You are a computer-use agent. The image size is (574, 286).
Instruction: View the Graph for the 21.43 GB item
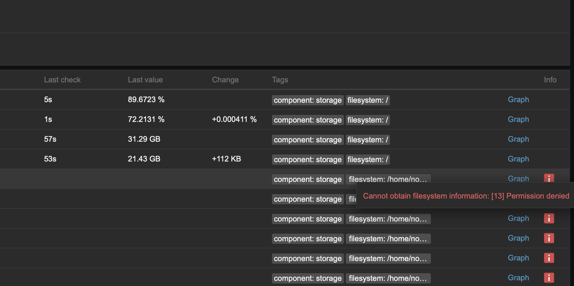coord(518,159)
